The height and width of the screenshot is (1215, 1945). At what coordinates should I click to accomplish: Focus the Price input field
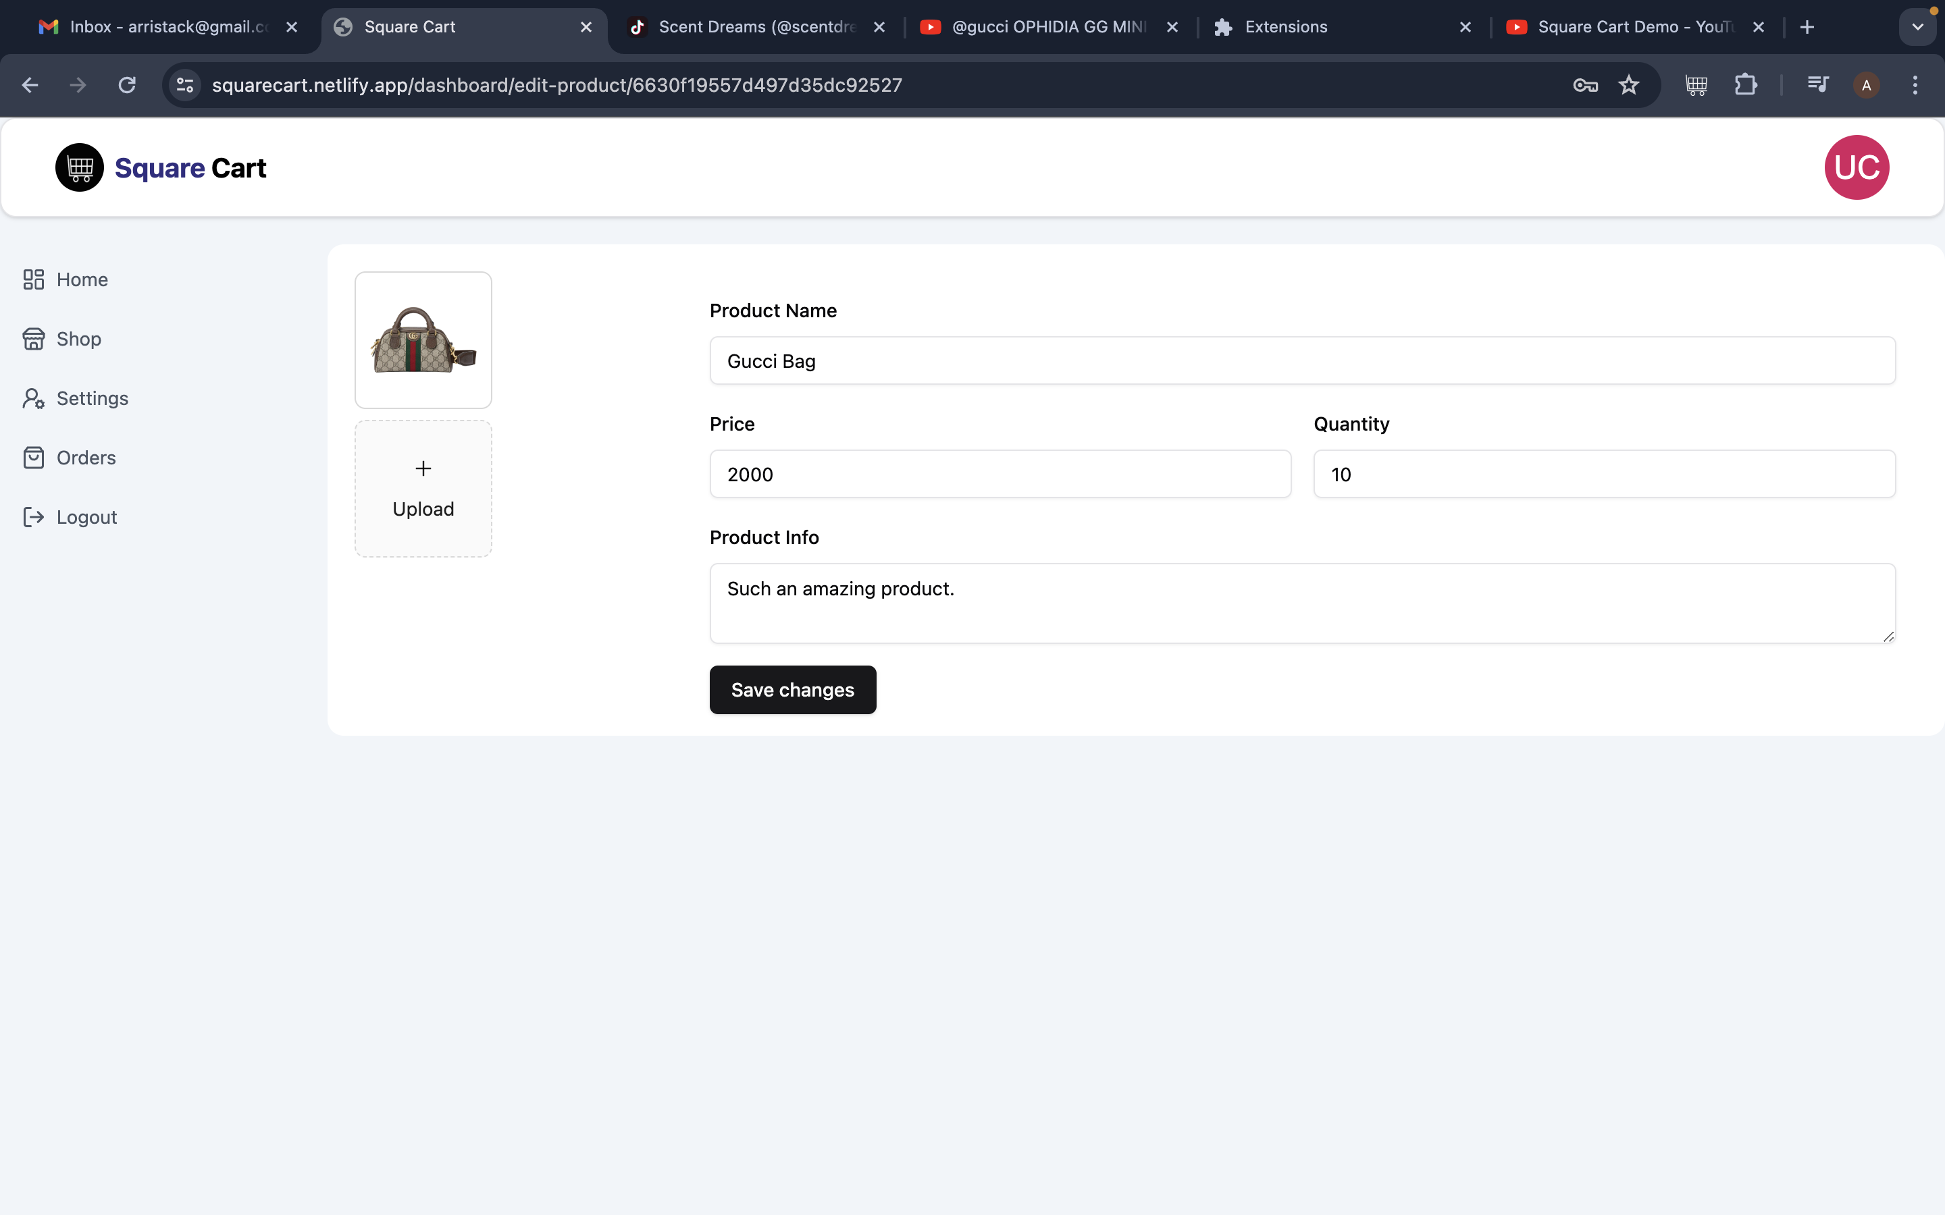[1000, 474]
